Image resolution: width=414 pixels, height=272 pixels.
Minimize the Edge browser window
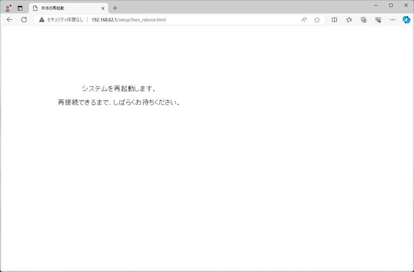click(376, 5)
